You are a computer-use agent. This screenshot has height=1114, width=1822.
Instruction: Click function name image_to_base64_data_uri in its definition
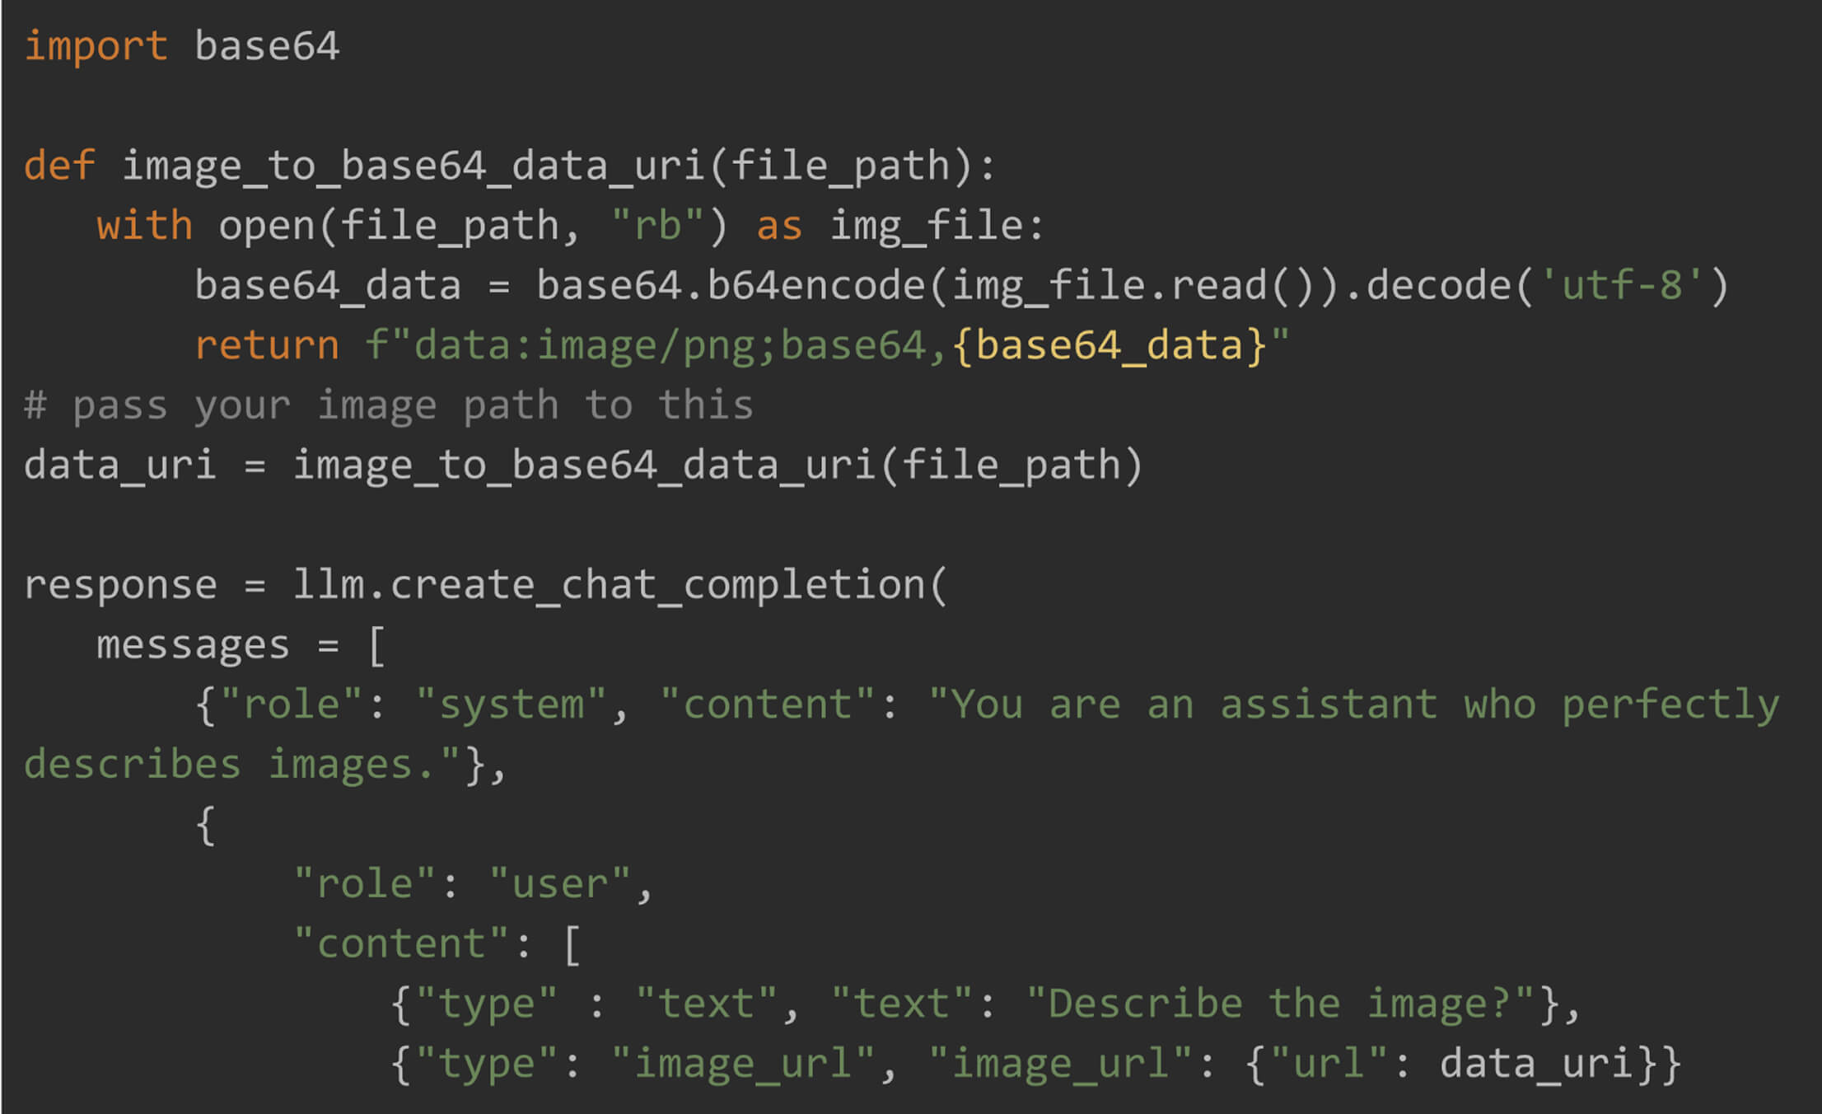point(413,166)
